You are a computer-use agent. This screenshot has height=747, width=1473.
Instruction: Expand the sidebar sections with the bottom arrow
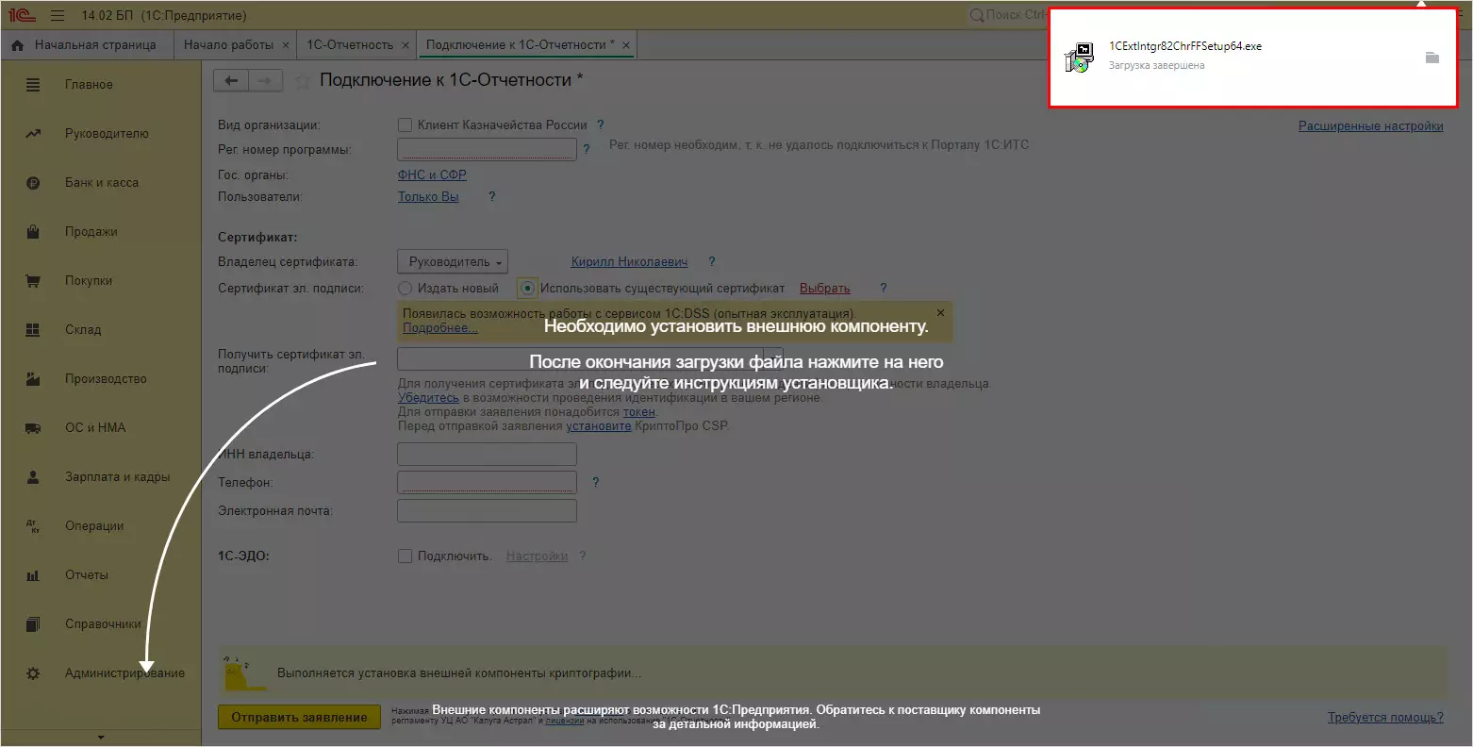[x=101, y=738]
